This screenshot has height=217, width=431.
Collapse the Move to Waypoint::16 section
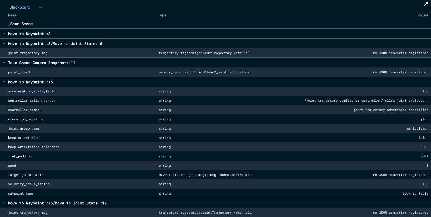tap(4, 82)
